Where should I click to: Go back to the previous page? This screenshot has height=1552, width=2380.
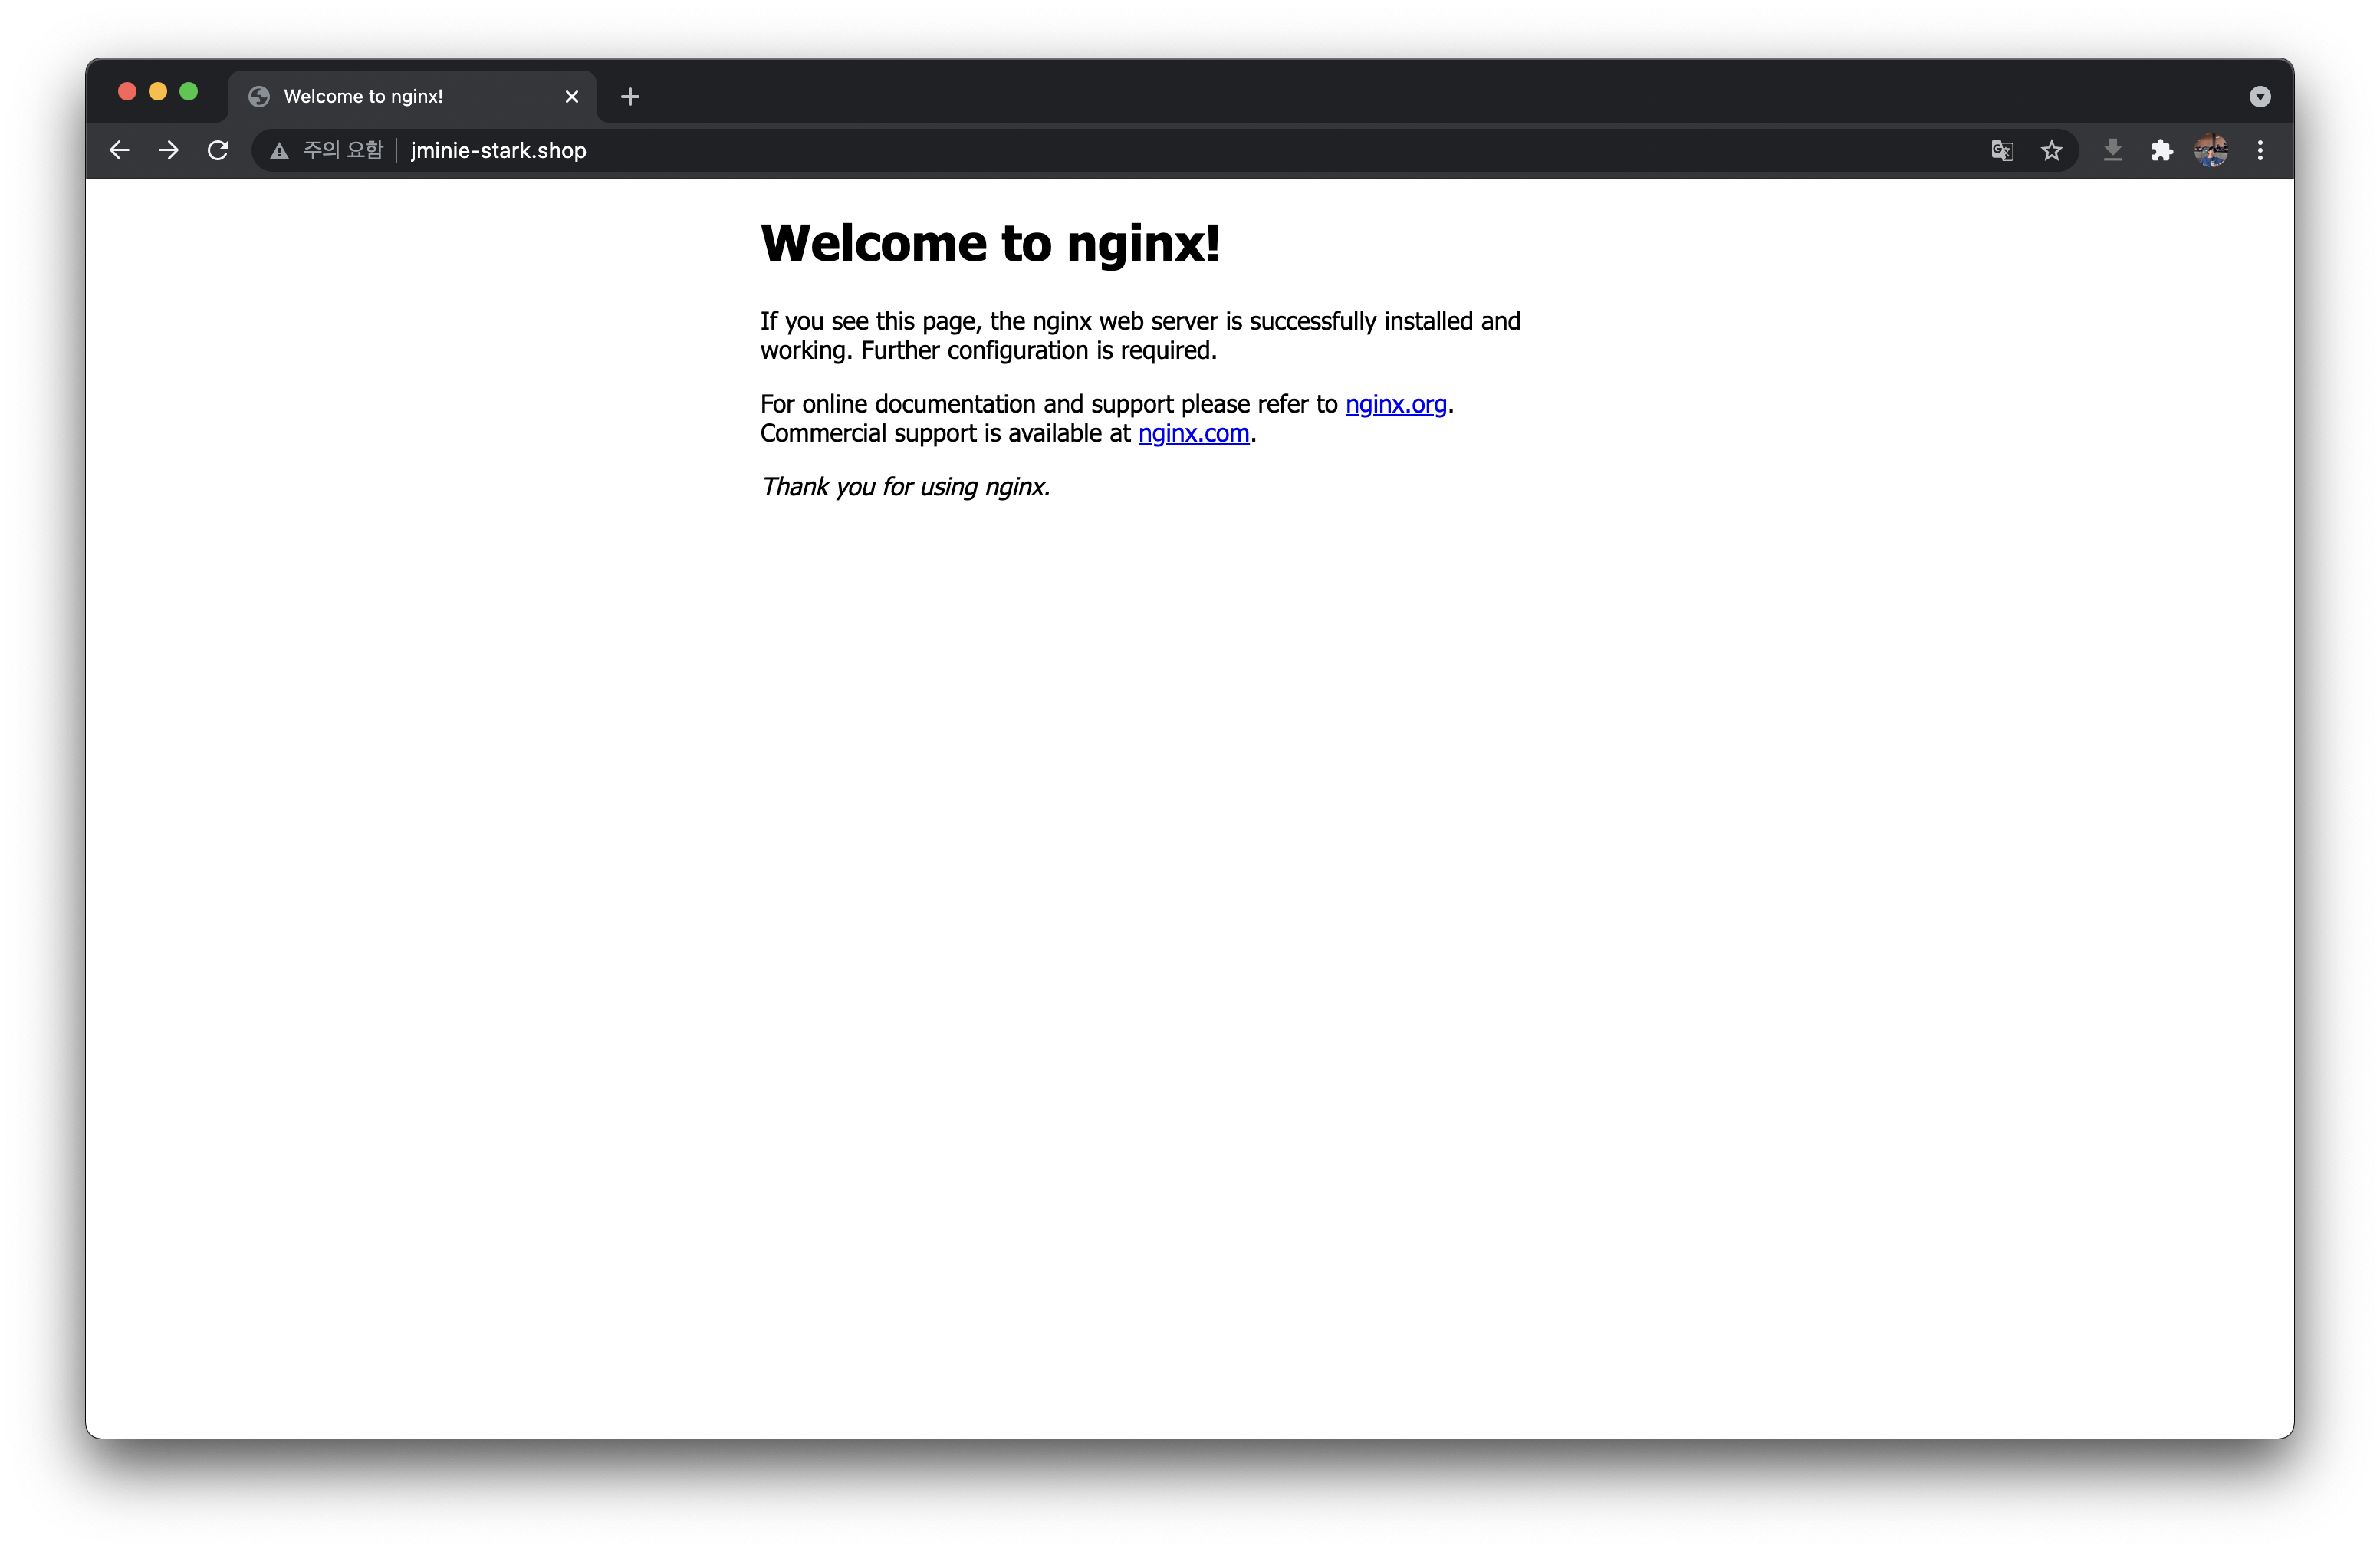[x=119, y=150]
